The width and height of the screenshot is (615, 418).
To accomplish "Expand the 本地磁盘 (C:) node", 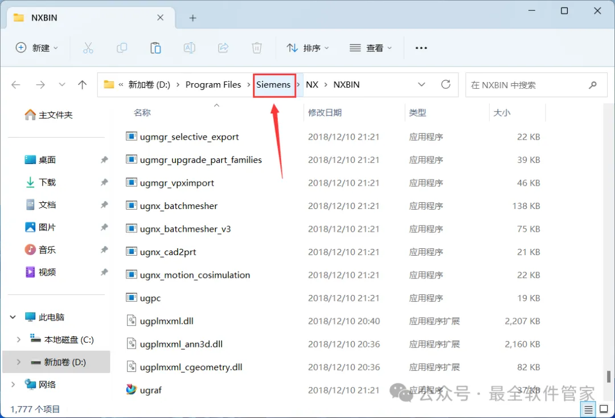I will tap(18, 339).
